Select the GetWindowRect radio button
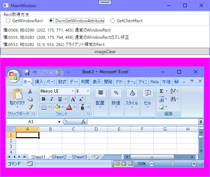Screen dimensions: 210x177 (x=8, y=21)
